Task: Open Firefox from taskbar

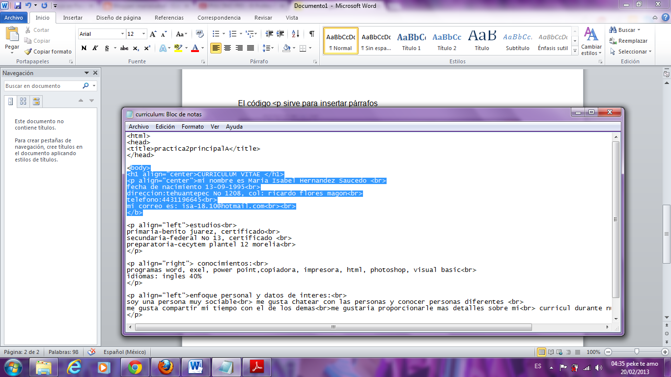Action: 166,367
